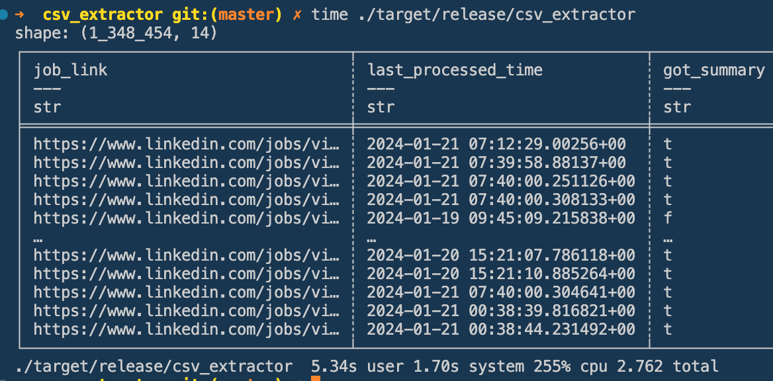Click timestamp 2024-01-21 00:38:44.231492+00
Viewport: 773px width, 381px height.
click(500, 329)
